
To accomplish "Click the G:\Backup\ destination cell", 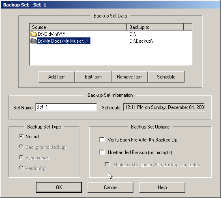I will point(141,41).
